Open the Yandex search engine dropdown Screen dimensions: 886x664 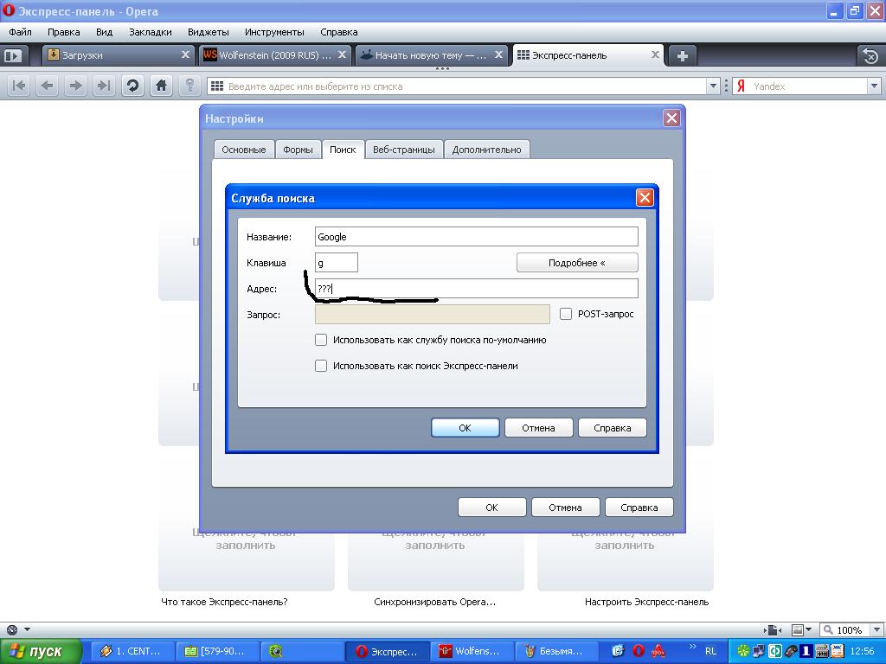click(874, 86)
